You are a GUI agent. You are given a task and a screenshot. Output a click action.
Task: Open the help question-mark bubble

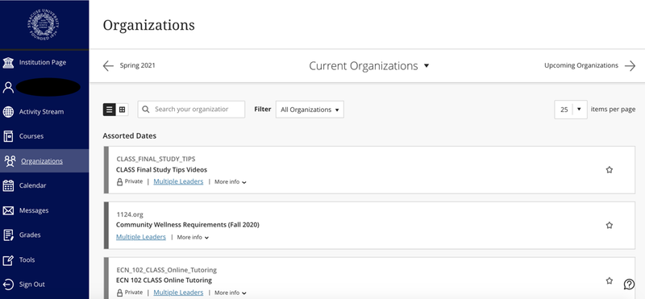click(x=629, y=284)
